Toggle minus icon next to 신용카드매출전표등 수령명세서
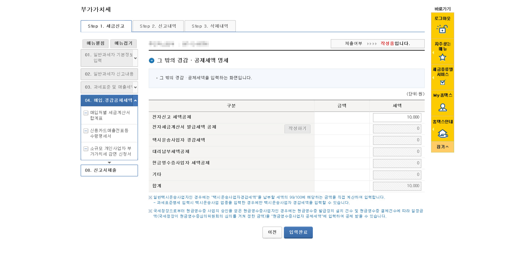512x256 pixels. [86, 131]
